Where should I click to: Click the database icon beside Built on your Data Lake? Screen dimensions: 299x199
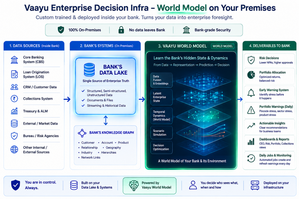(x=74, y=185)
